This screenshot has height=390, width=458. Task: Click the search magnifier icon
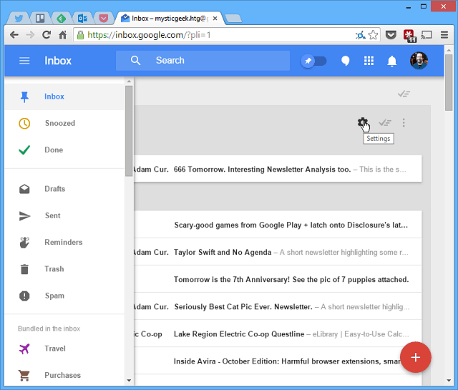[x=135, y=61]
